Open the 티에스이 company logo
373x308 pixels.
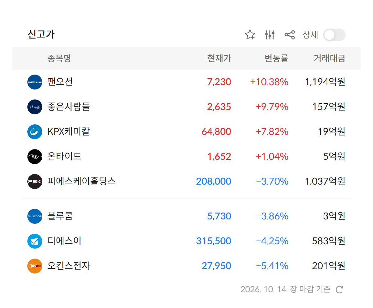click(x=35, y=241)
